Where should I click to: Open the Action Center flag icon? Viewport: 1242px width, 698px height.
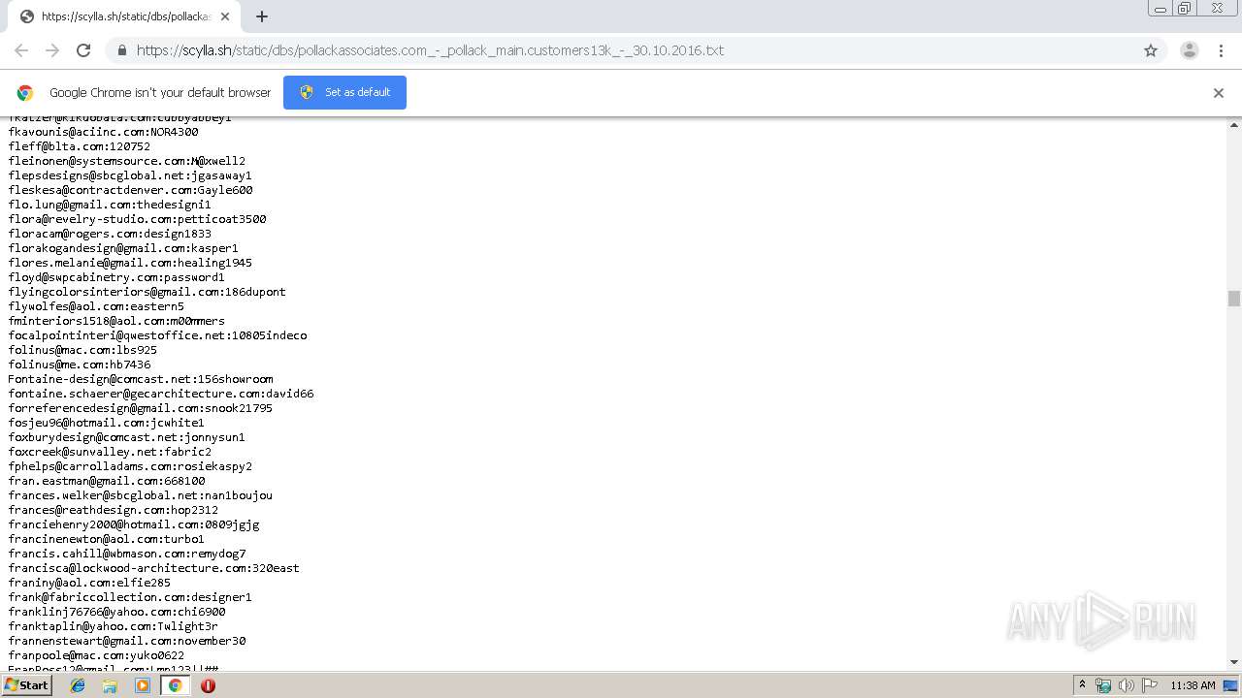click(x=1150, y=685)
